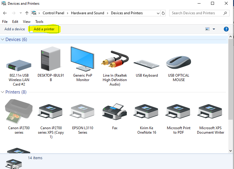This screenshot has width=234, height=169.
Task: Click the details pane printer and camera icon
Action: point(14,164)
